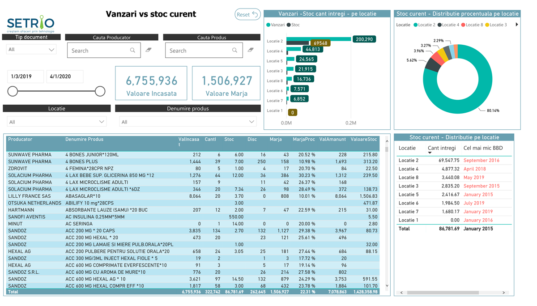Click the next arrow in donut chart legend
This screenshot has height=306, width=537.
[x=517, y=25]
